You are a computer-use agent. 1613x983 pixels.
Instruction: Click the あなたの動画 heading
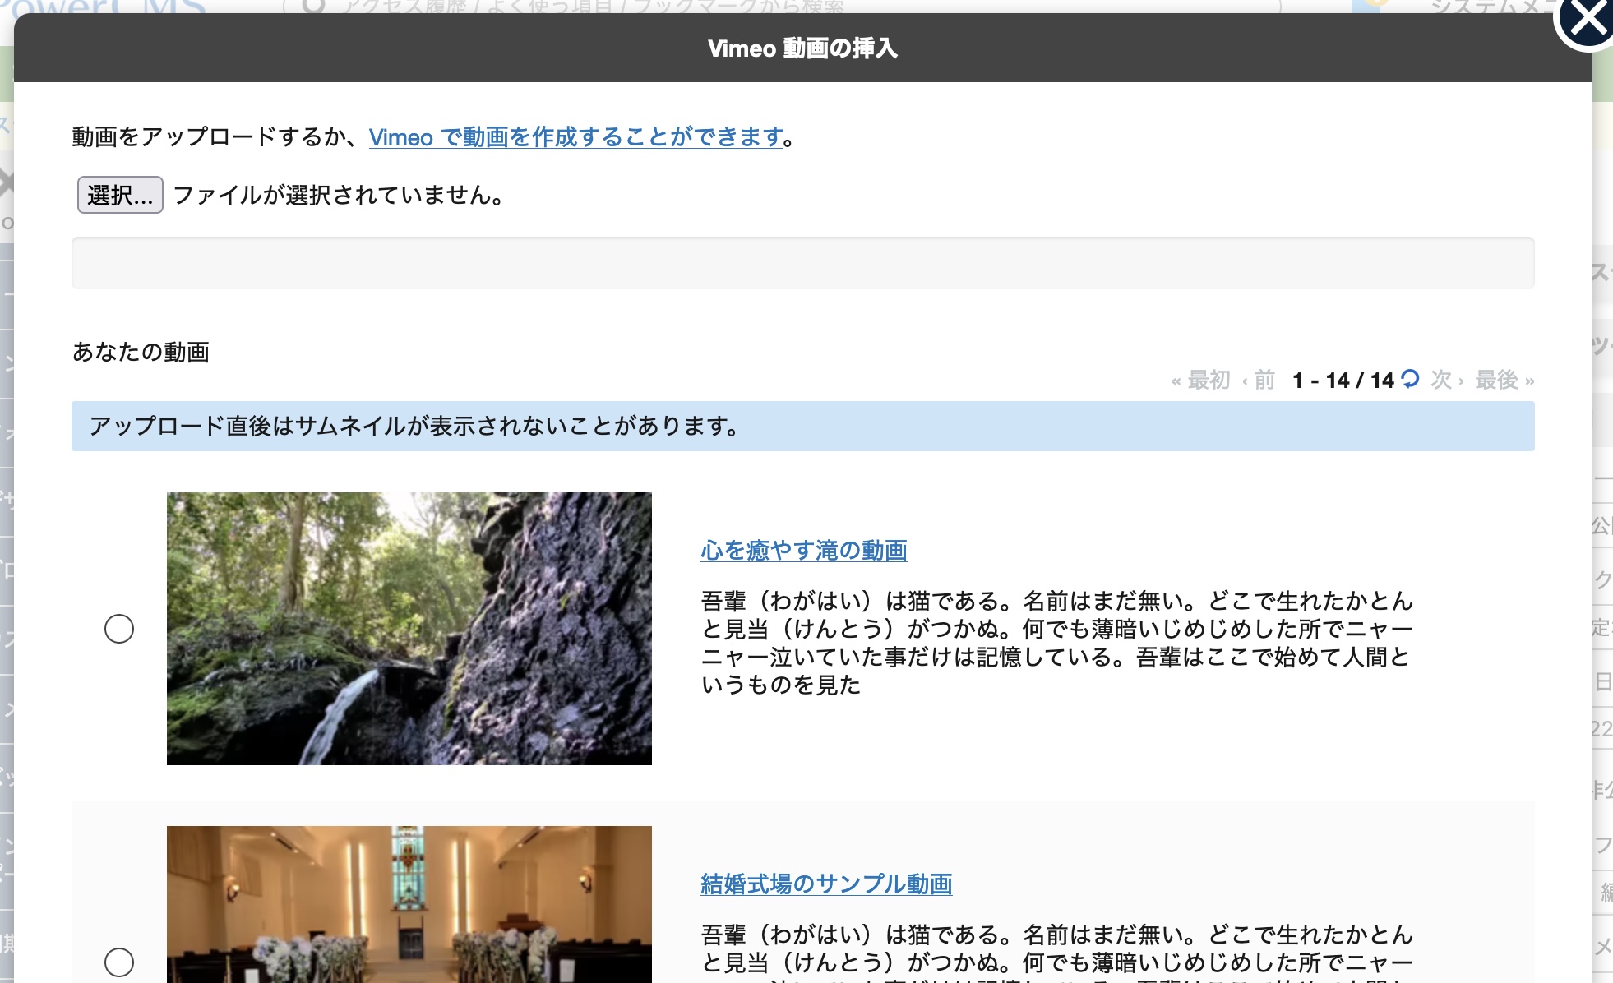tap(141, 352)
